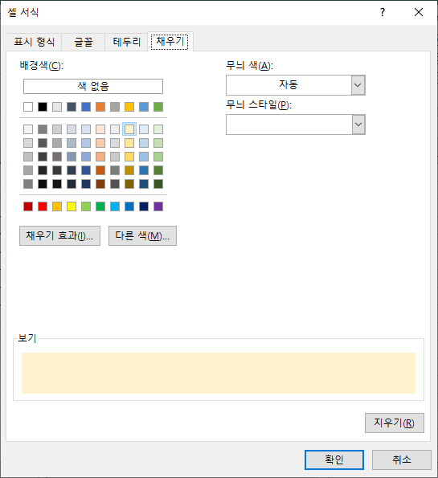Cancel with the 취소 button
This screenshot has height=478, width=438.
[x=402, y=460]
